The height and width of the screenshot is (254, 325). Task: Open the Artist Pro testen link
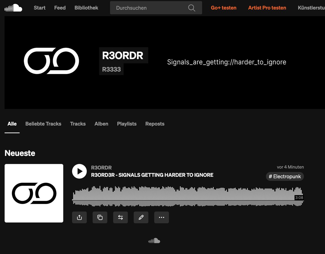[267, 8]
